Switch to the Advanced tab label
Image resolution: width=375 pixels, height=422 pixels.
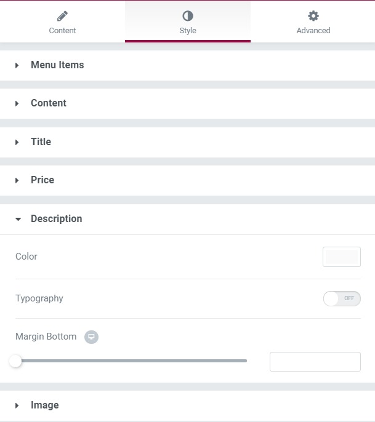coord(313,30)
